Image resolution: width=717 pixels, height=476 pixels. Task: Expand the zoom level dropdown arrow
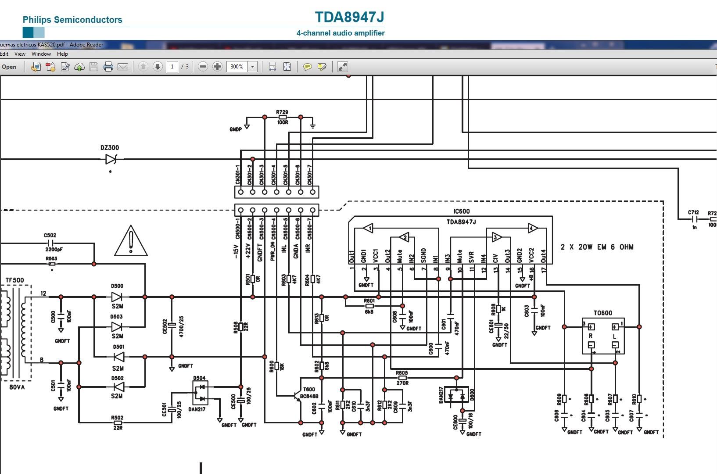tap(253, 67)
